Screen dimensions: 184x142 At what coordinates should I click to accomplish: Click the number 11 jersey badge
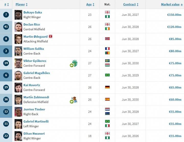tap(6, 124)
